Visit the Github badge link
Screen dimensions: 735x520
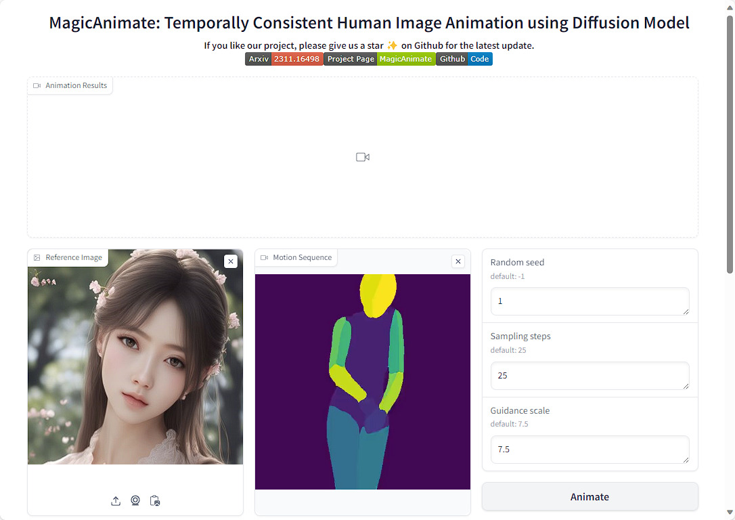pyautogui.click(x=452, y=59)
